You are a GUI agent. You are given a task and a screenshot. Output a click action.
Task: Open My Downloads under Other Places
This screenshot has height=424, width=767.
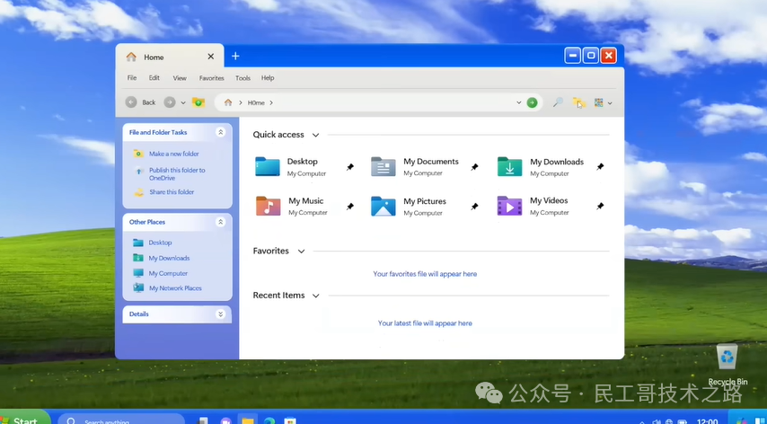tap(169, 258)
